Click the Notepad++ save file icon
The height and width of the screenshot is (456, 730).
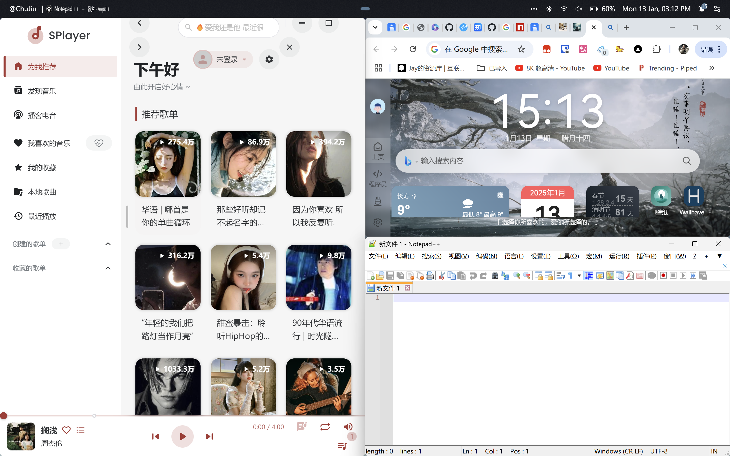(390, 275)
